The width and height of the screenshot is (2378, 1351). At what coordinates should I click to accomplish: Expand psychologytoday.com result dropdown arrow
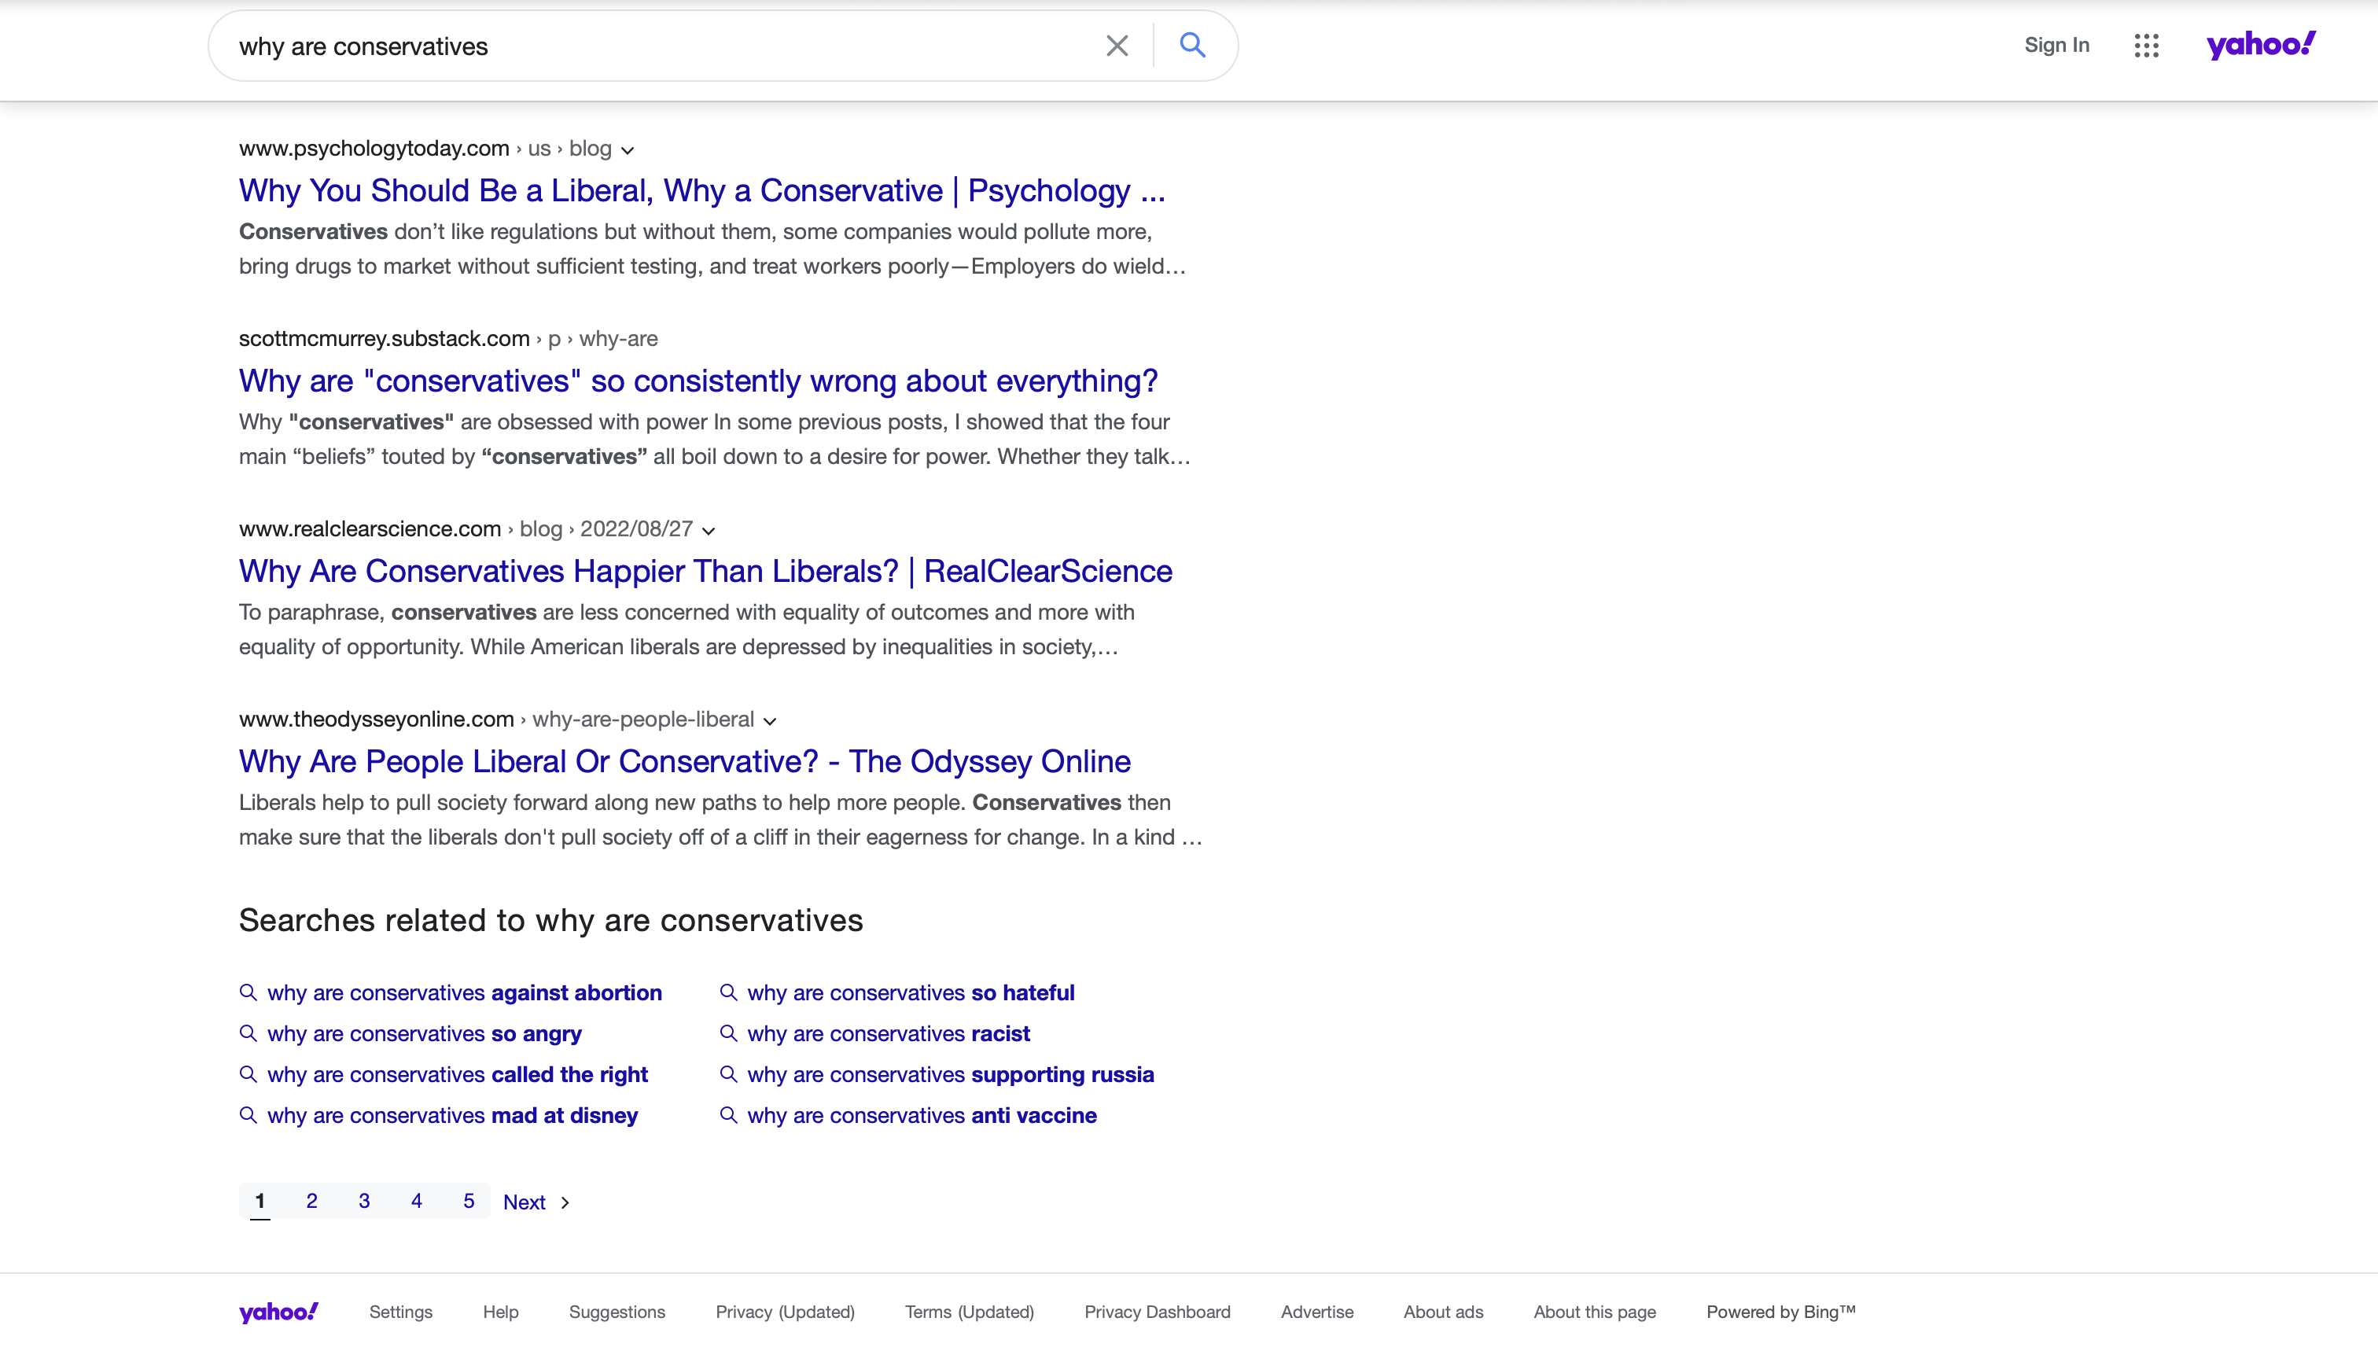[x=628, y=150]
